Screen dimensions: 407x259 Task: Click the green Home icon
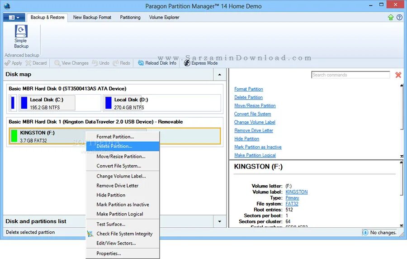point(391,17)
